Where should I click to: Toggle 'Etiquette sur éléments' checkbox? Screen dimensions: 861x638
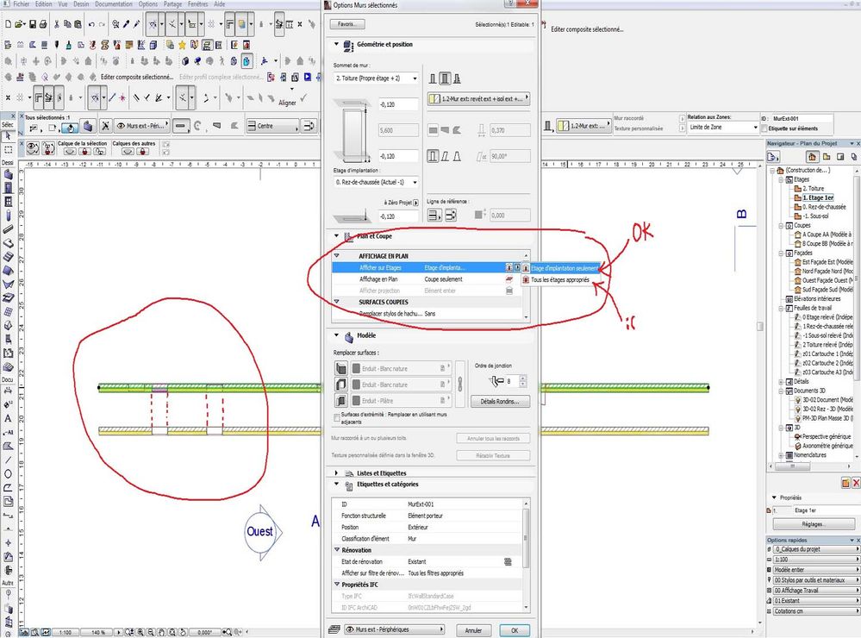coord(764,128)
